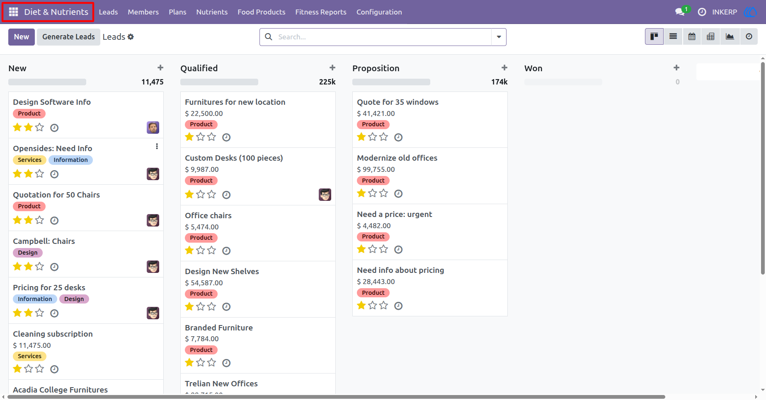The width and height of the screenshot is (766, 400).
Task: Switch to Graph view
Action: point(730,36)
